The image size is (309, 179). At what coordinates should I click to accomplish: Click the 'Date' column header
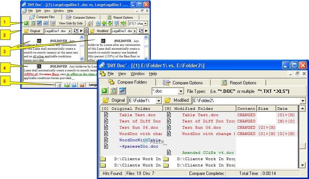(287, 109)
